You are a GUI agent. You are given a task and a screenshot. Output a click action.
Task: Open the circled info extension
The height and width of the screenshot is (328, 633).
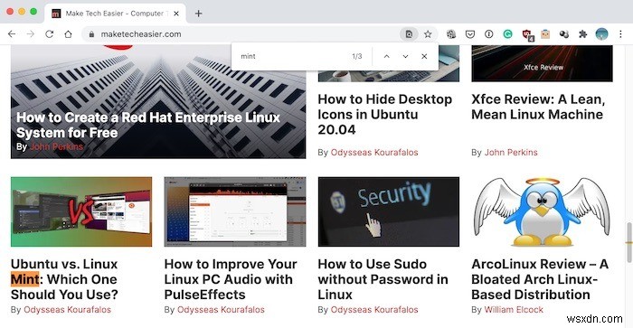[x=489, y=34]
